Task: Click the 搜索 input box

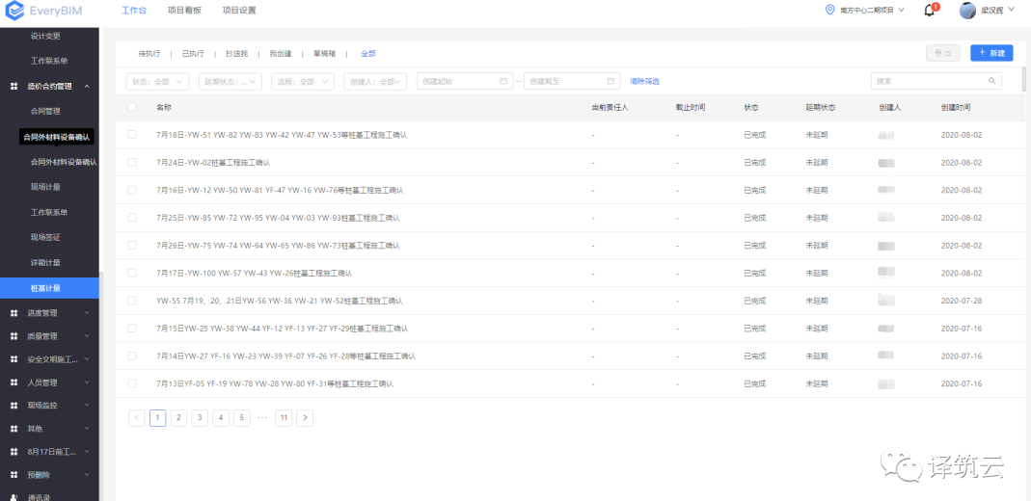Action: (936, 82)
